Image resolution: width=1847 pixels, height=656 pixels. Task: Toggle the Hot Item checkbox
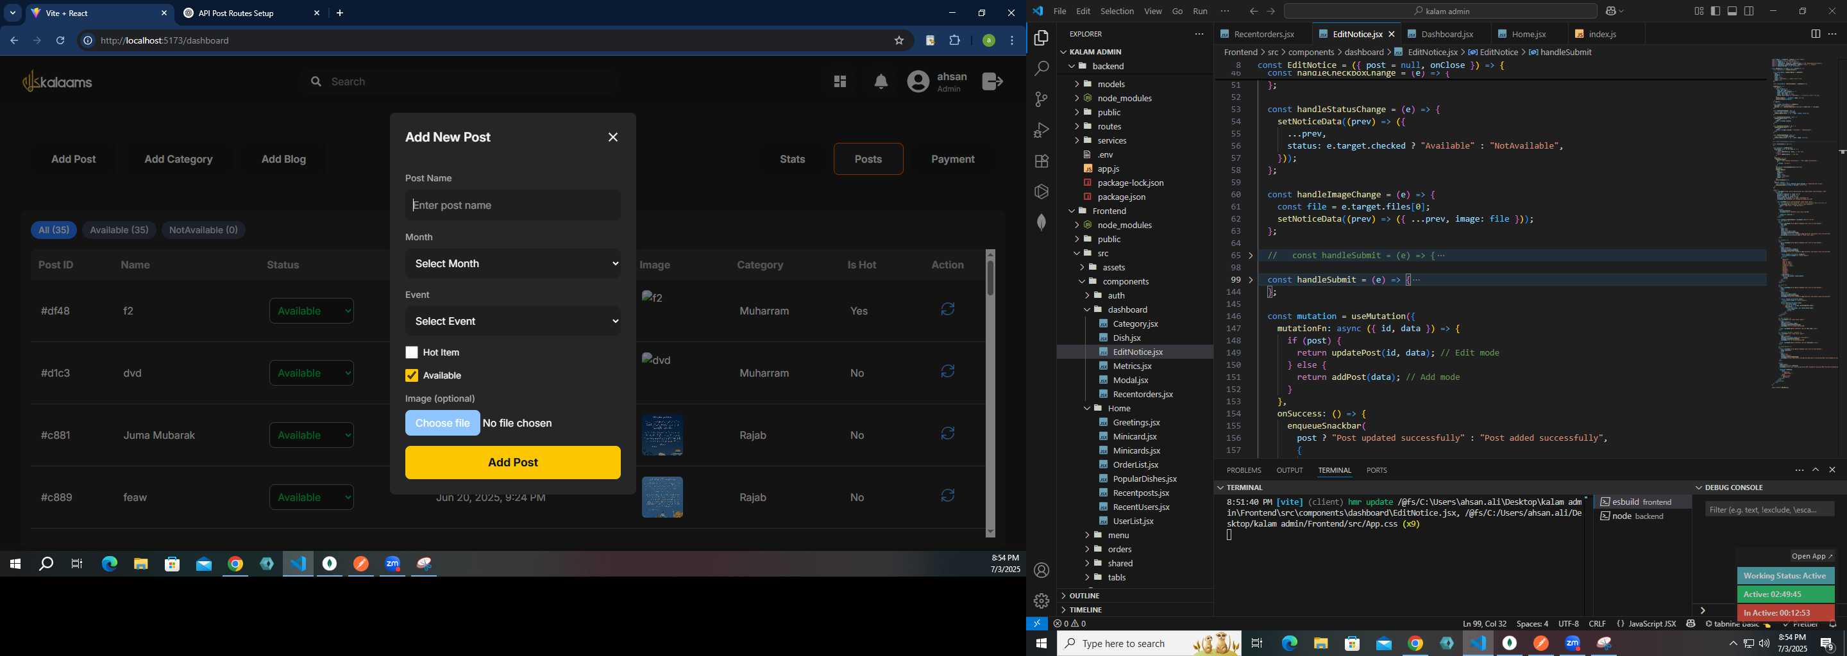click(x=412, y=353)
